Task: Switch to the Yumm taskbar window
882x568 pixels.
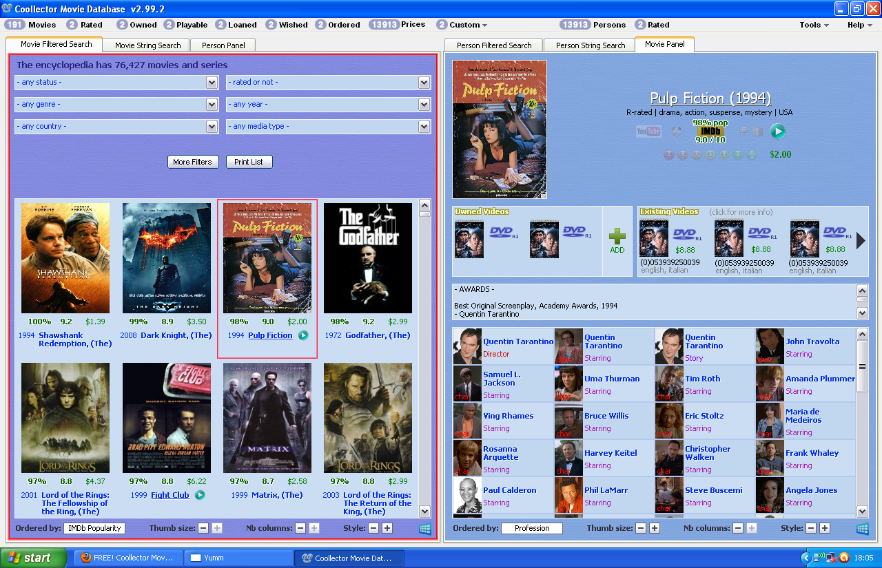Action: (x=238, y=558)
